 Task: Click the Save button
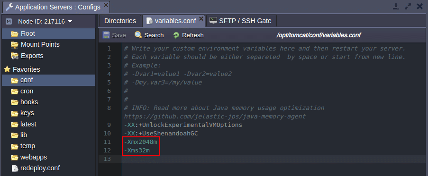tap(114, 35)
